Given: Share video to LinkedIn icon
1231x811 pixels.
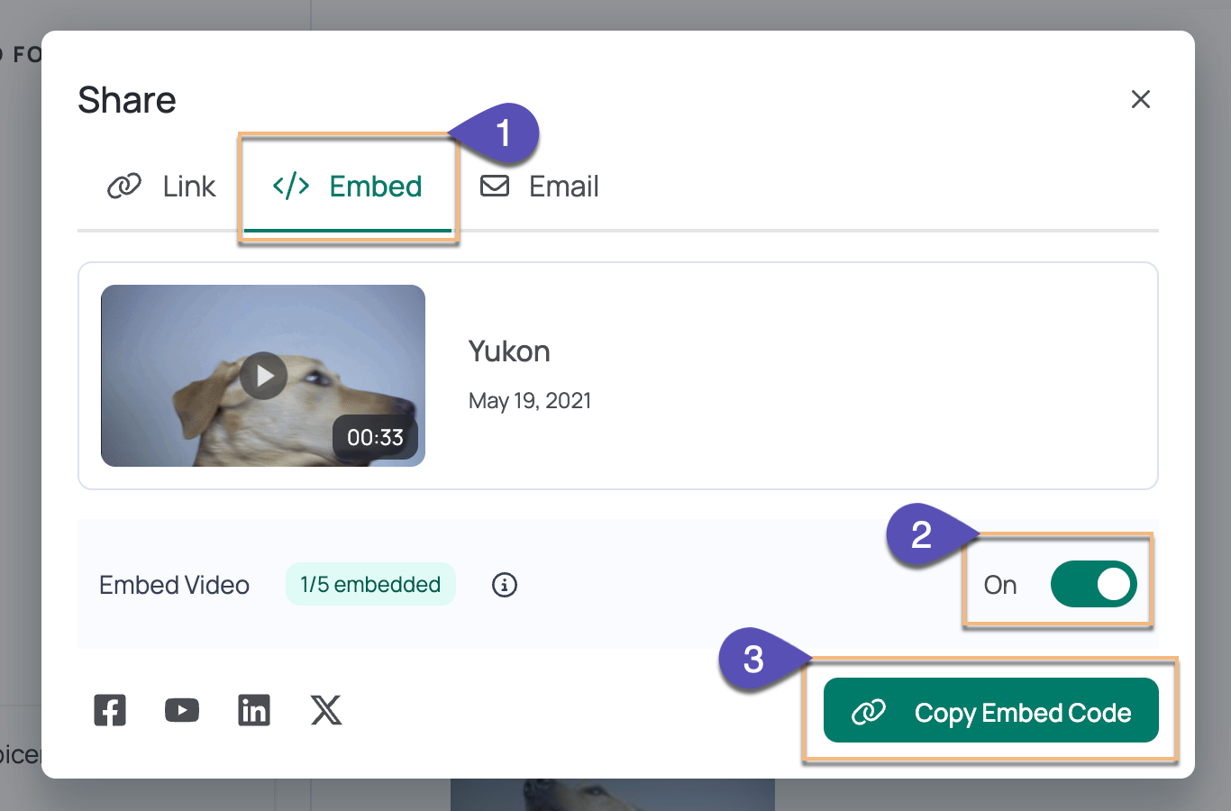Looking at the screenshot, I should (254, 710).
